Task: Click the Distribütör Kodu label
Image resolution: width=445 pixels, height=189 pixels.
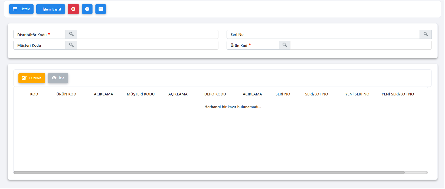Action: pyautogui.click(x=32, y=35)
